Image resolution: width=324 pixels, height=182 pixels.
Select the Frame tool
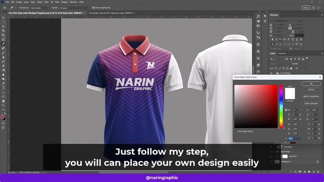(3, 39)
